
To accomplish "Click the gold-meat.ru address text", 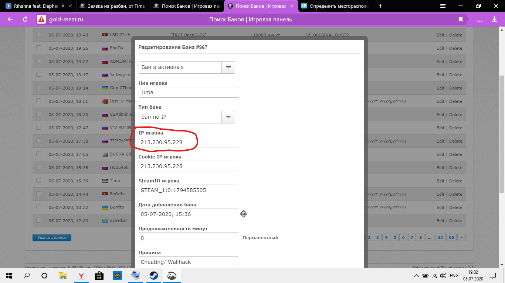I will coord(66,19).
